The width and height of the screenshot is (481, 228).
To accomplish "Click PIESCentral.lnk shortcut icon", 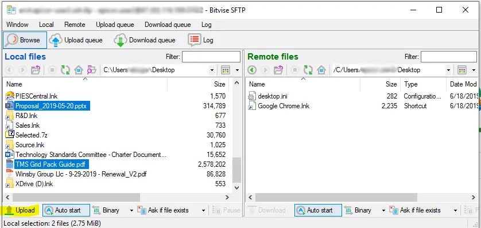I will click(x=10, y=96).
